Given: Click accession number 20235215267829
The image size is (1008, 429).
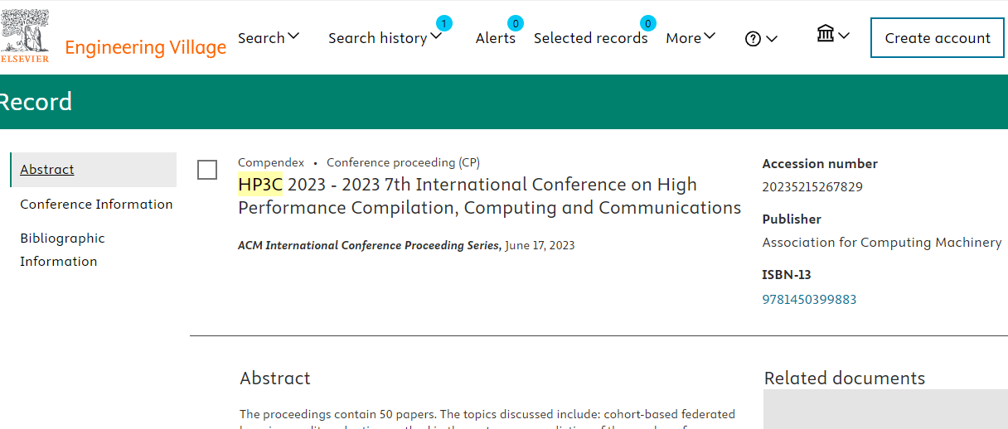Looking at the screenshot, I should click(x=812, y=186).
